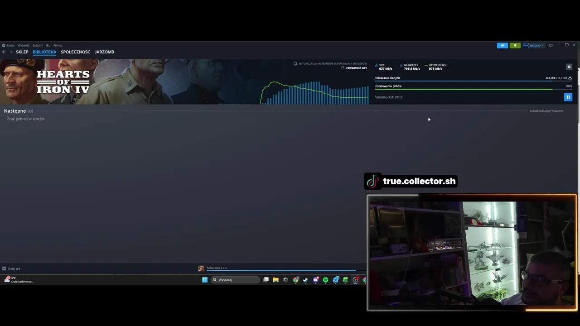
Task: Open the Znajomi menu
Action: click(38, 45)
